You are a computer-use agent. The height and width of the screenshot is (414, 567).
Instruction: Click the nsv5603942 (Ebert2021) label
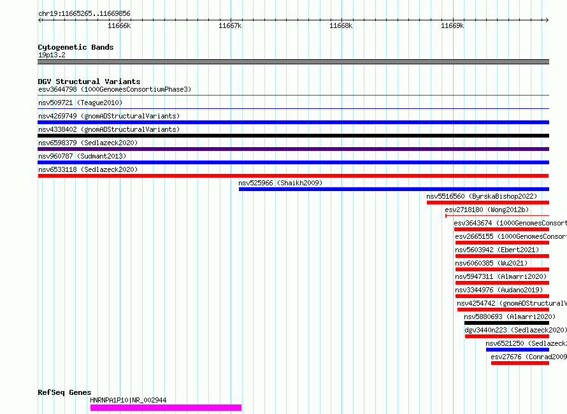coord(497,250)
